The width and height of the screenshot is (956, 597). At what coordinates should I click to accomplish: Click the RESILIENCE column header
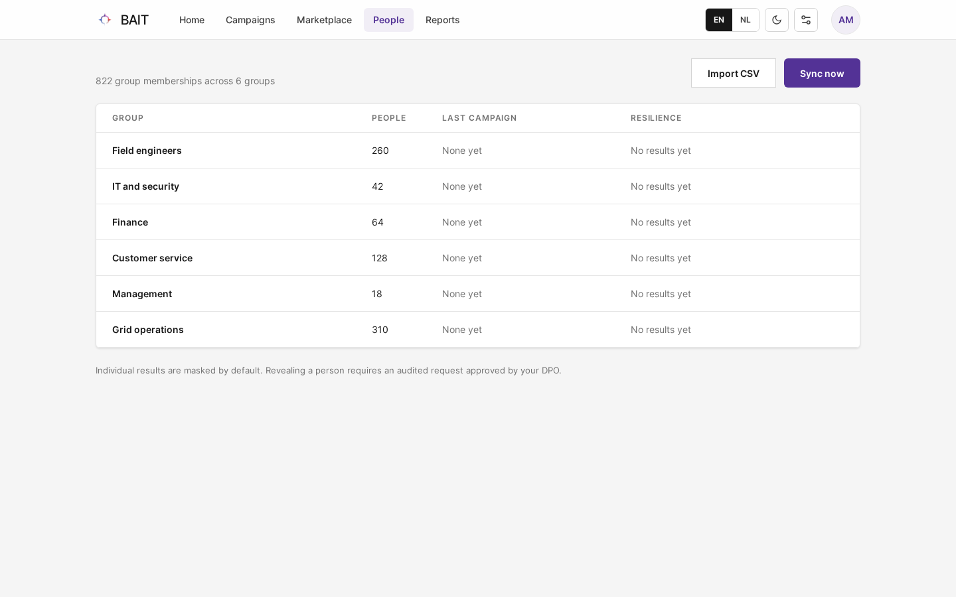coord(656,118)
